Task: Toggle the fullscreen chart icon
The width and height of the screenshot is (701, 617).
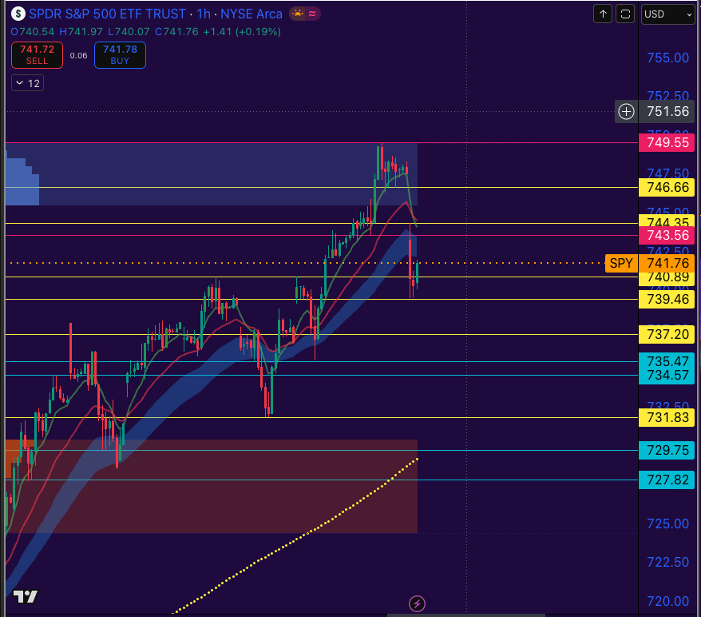Action: tap(625, 14)
